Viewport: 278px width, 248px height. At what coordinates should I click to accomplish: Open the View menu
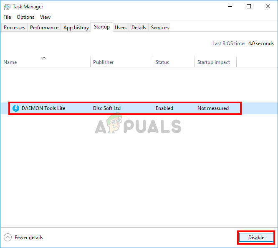[x=45, y=17]
